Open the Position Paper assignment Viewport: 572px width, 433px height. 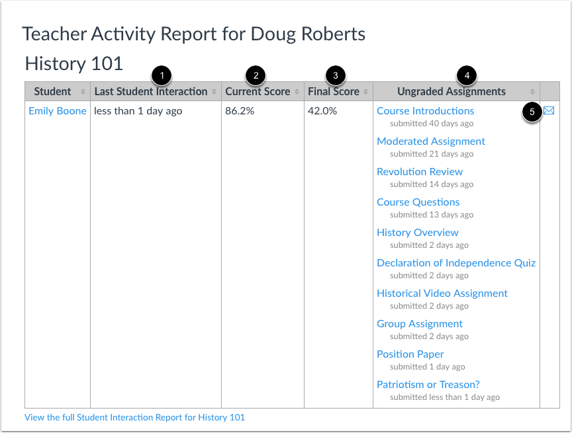[410, 354]
